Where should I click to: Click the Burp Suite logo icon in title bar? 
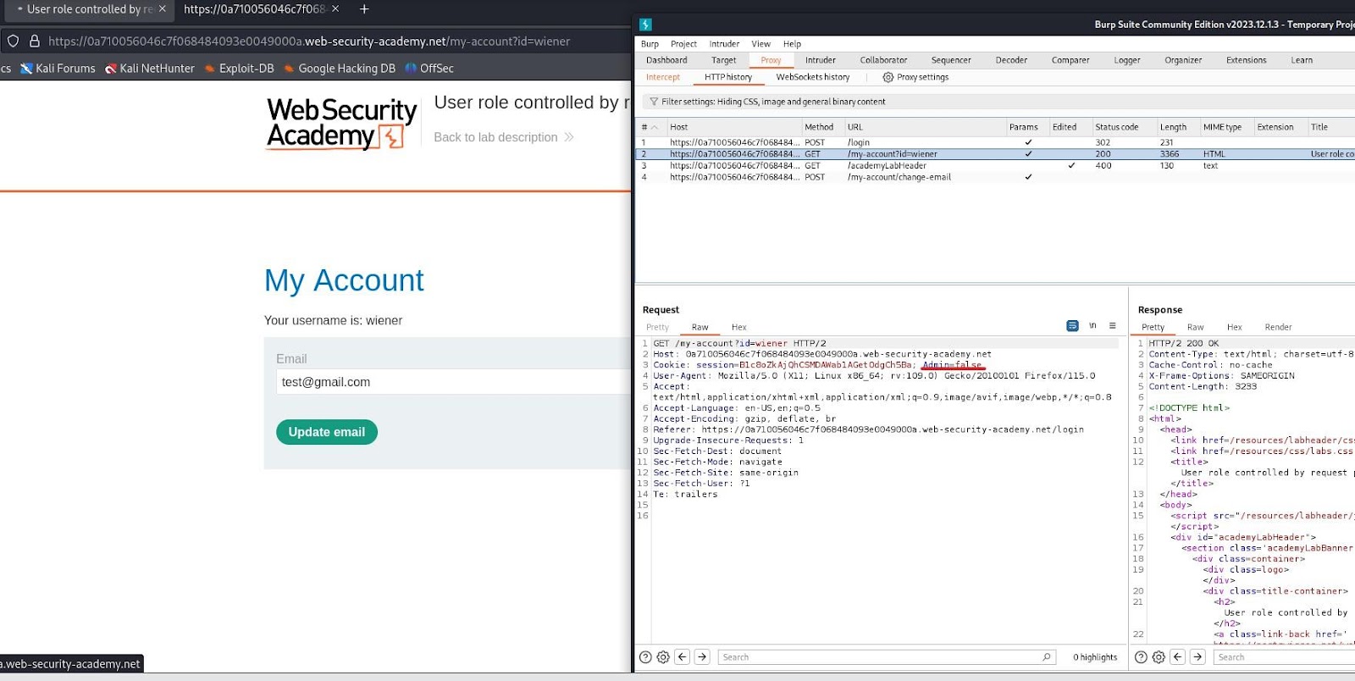(645, 25)
